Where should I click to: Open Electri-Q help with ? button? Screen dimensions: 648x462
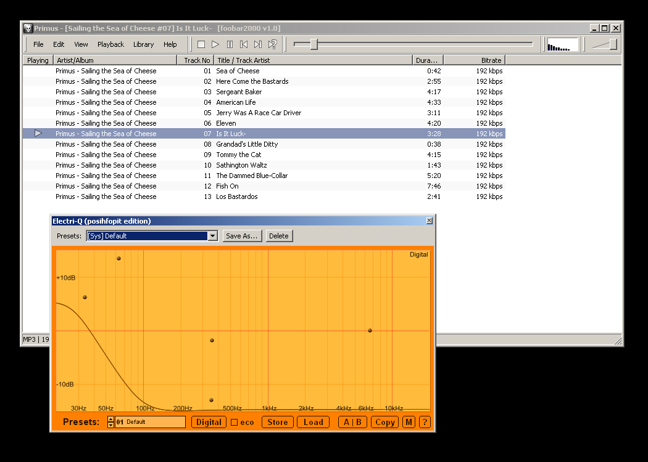(425, 422)
